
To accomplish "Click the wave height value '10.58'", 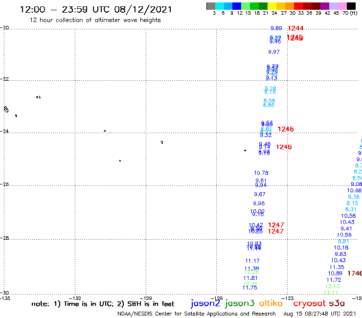I will [x=348, y=216].
